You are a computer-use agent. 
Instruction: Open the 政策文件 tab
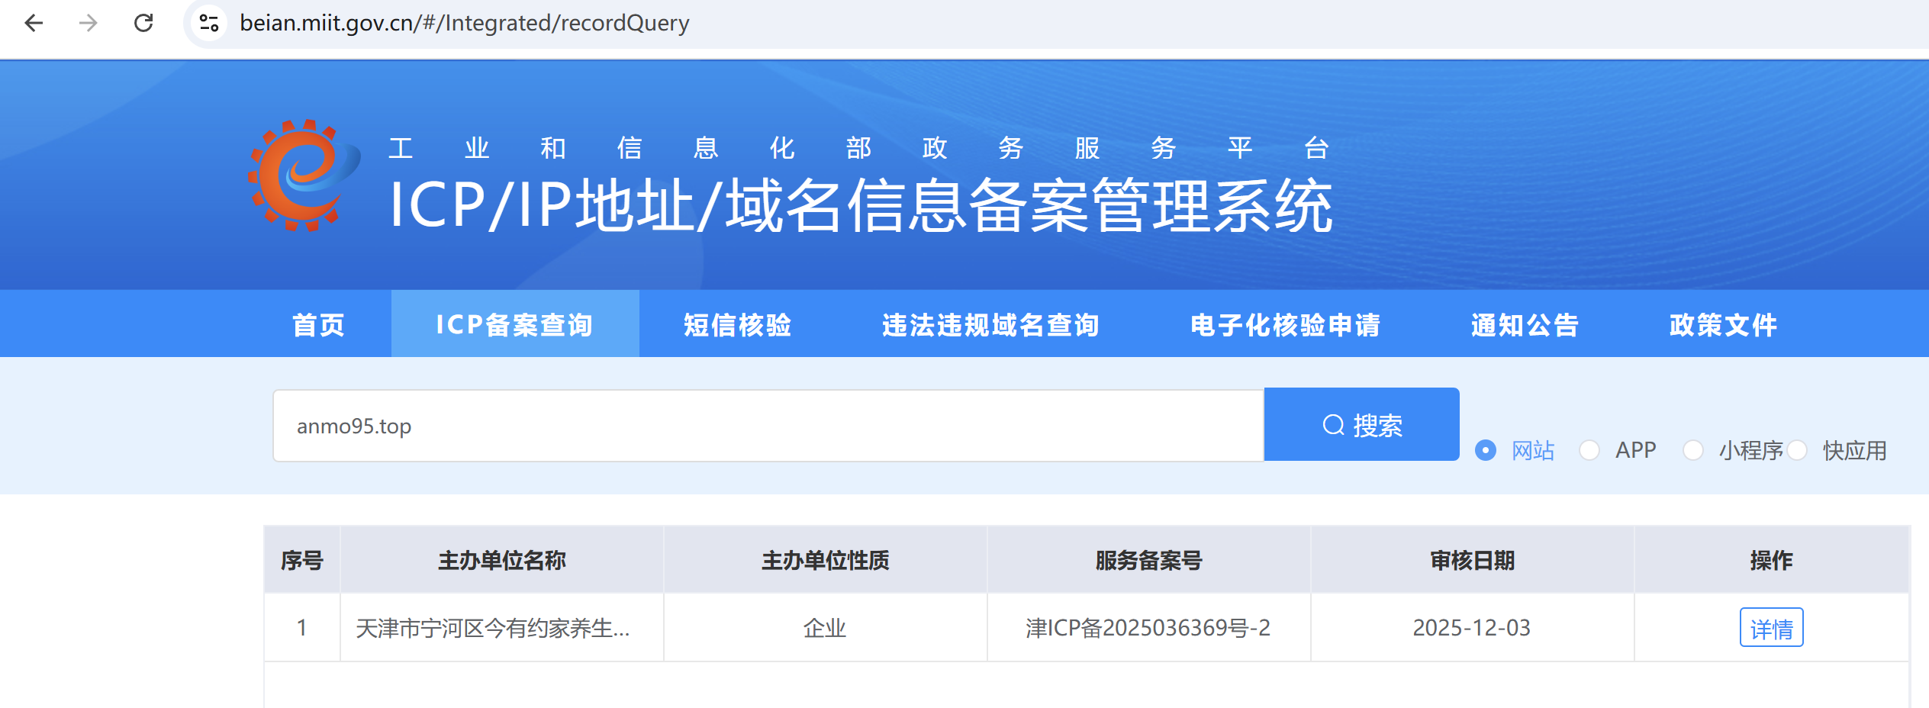click(x=1724, y=324)
